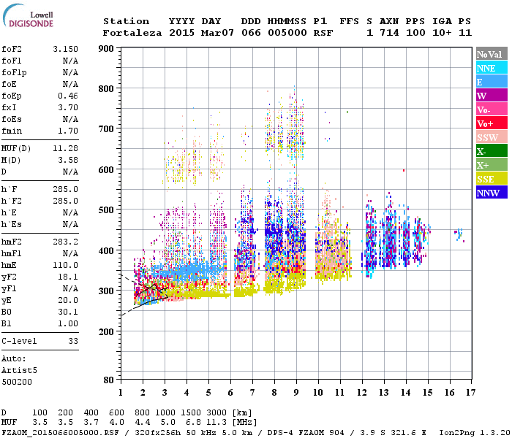Click the foF2 value 3.150
The width and height of the screenshot is (512, 438).
[x=65, y=49]
